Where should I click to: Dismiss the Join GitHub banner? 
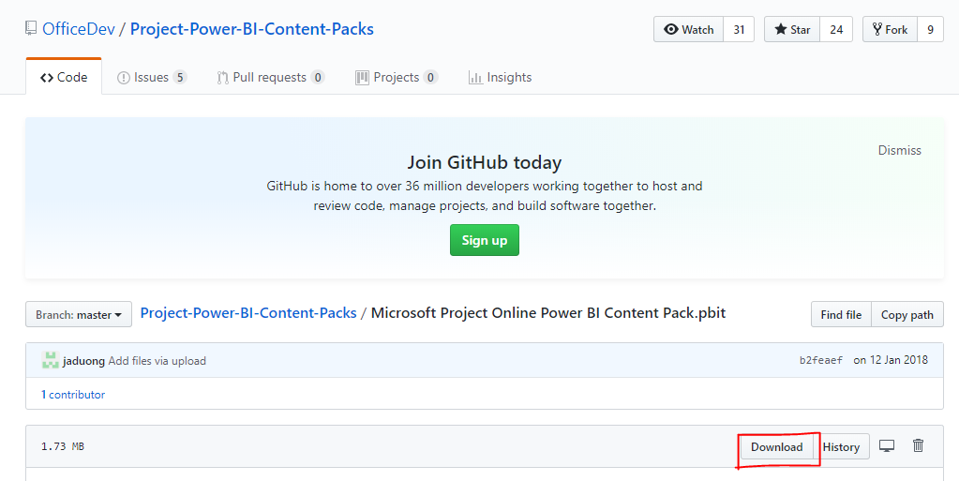[899, 150]
